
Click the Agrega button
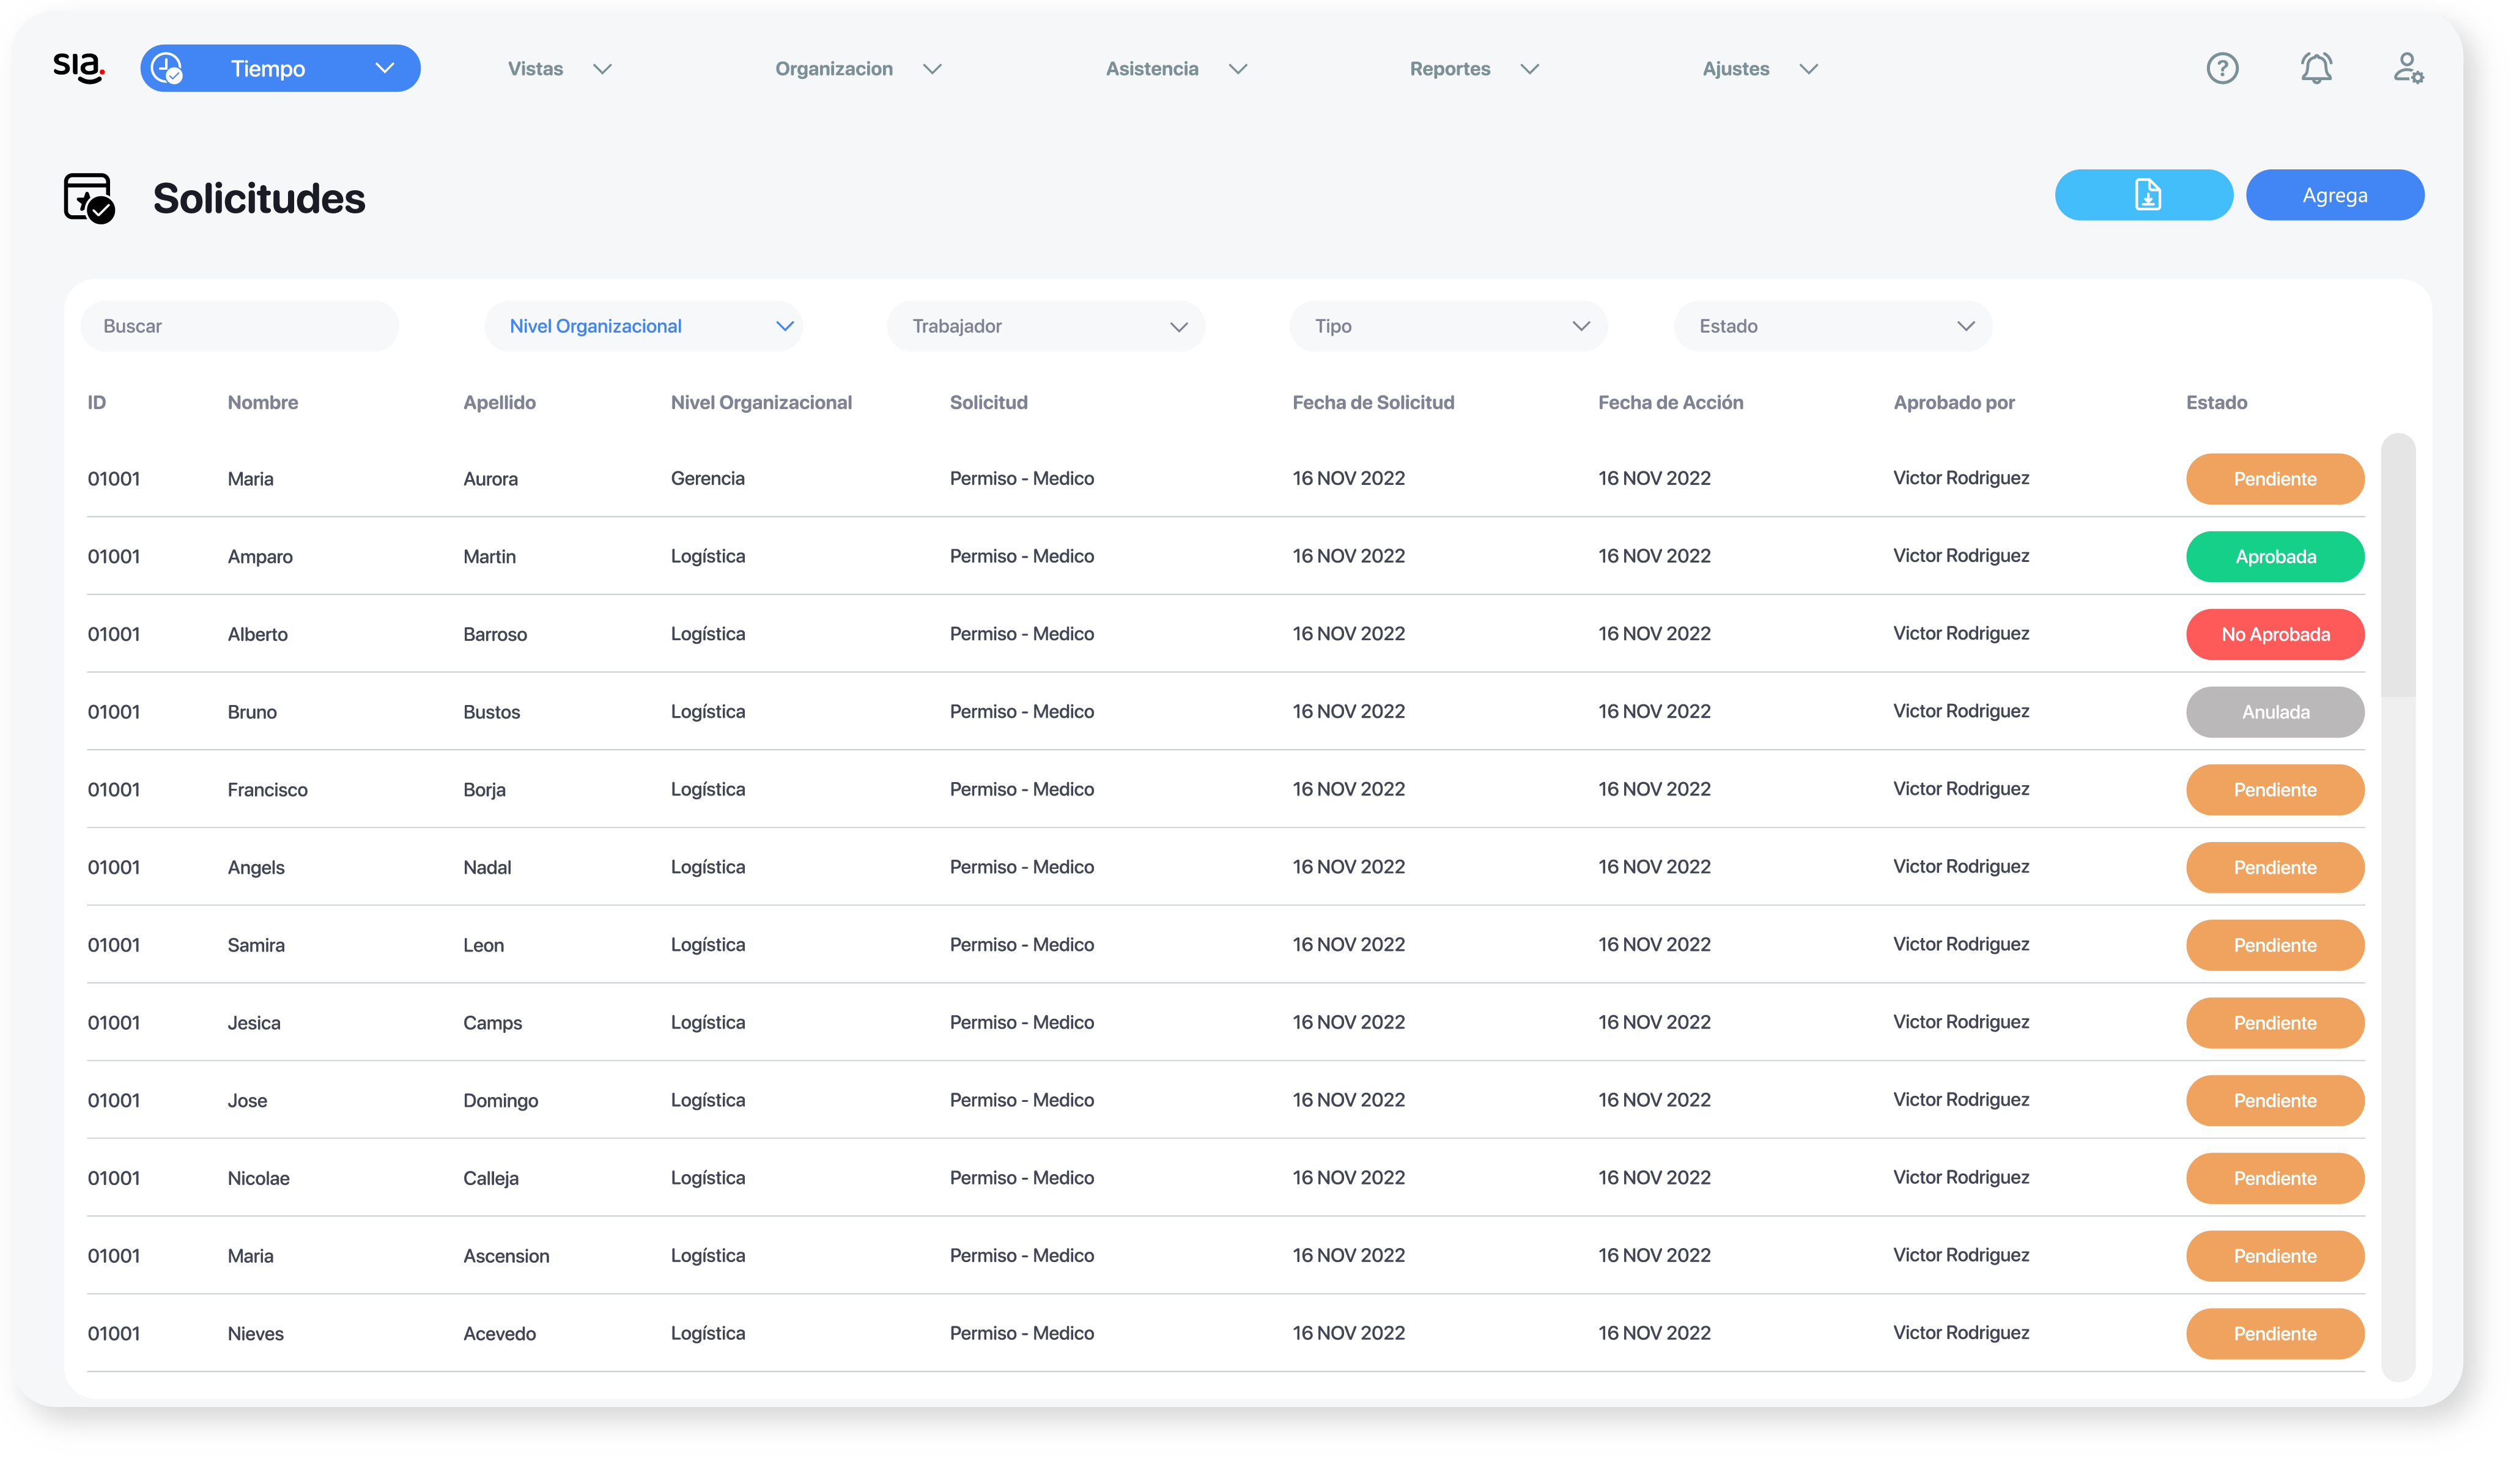[2335, 195]
